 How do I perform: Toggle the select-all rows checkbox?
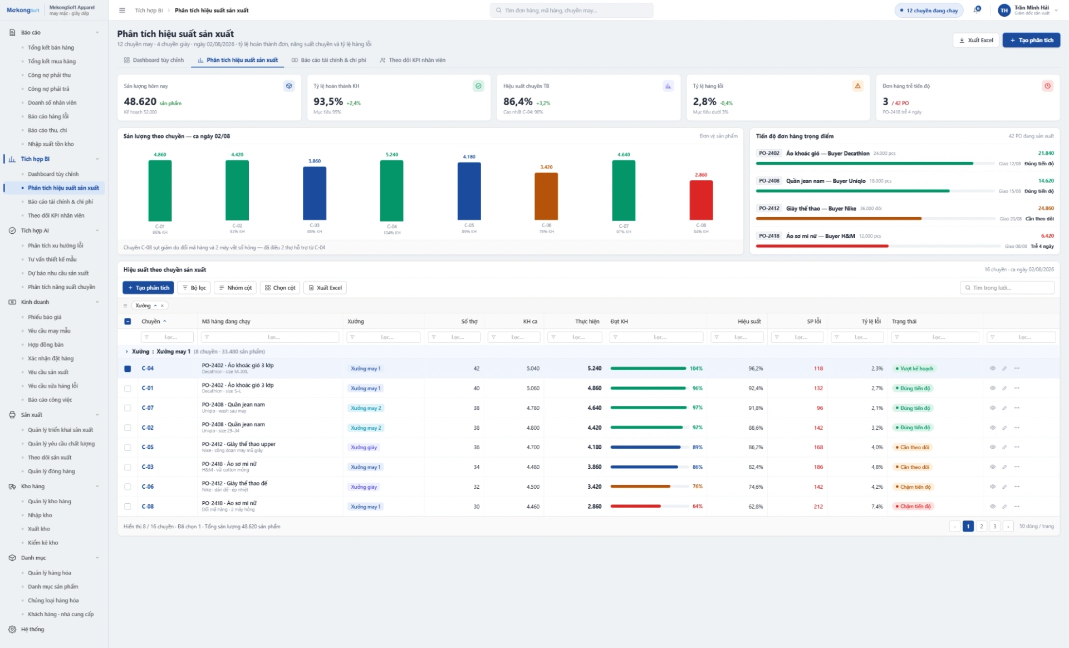128,322
